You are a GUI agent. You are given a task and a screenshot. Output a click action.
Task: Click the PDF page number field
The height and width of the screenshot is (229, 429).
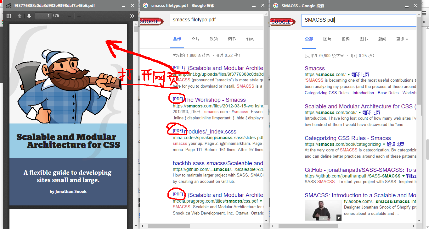(43, 16)
